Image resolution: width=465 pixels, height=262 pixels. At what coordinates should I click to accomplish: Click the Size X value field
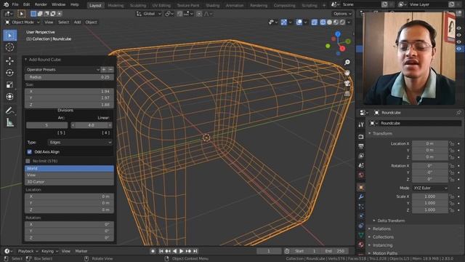coord(69,91)
